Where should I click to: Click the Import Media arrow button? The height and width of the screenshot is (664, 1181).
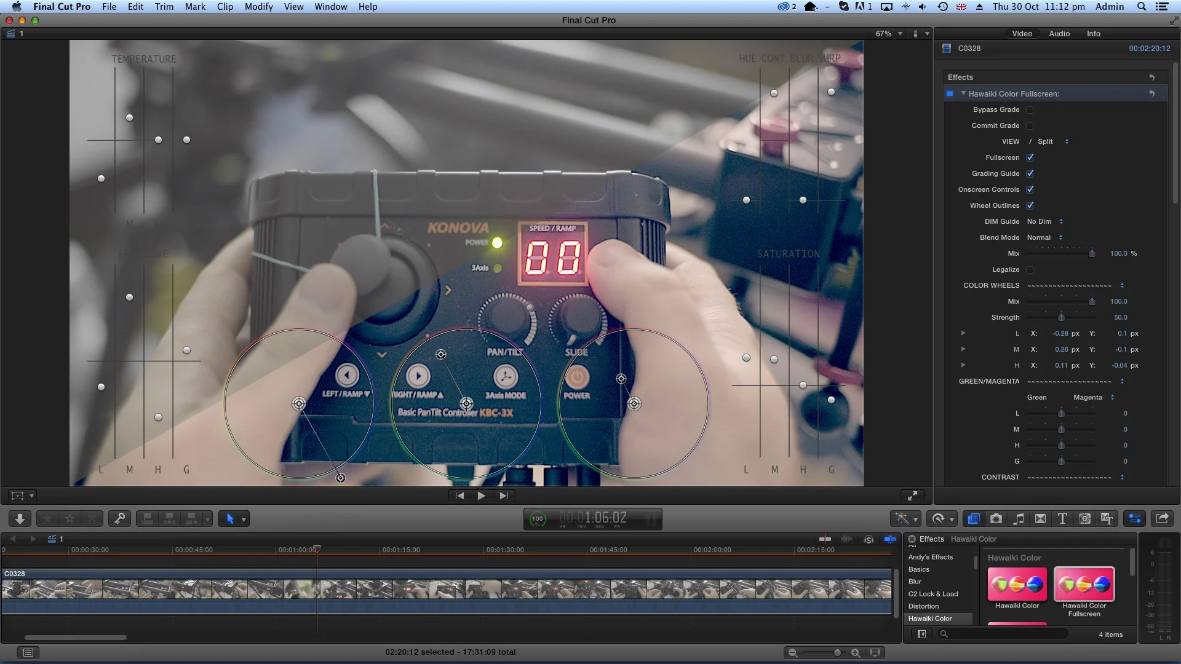(x=20, y=519)
